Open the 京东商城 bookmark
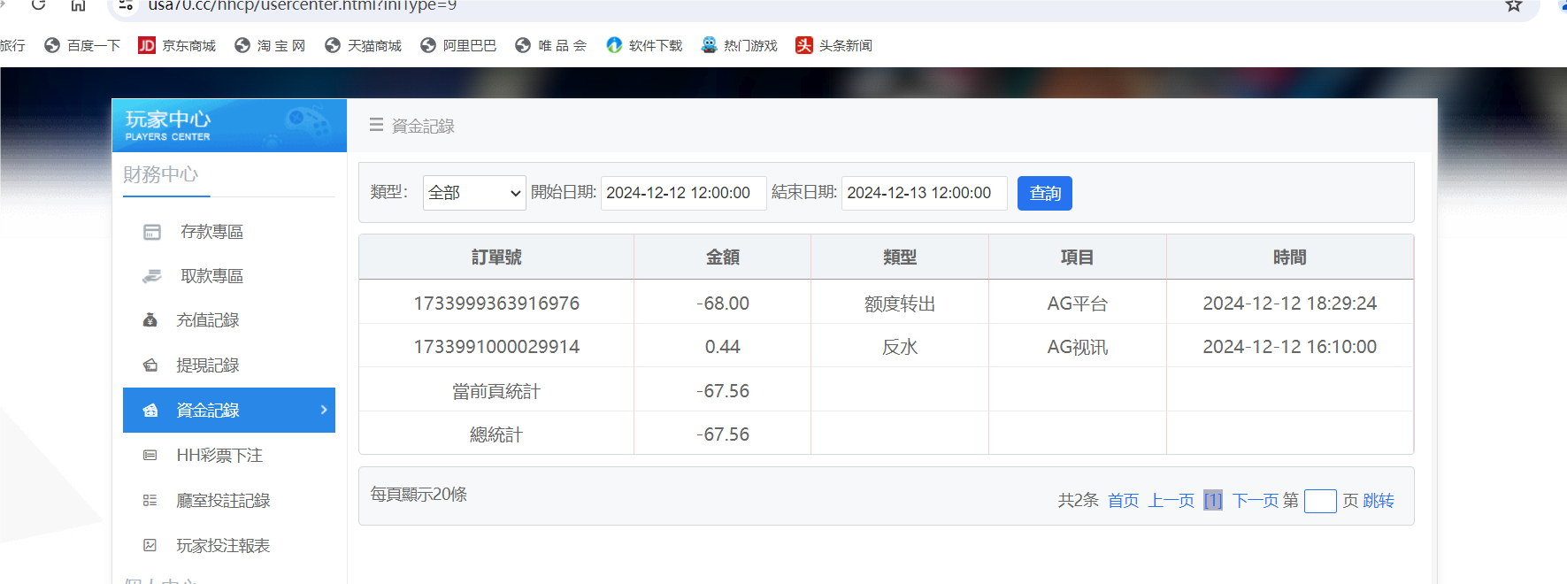Viewport: 1567px width, 584px height. tap(177, 46)
